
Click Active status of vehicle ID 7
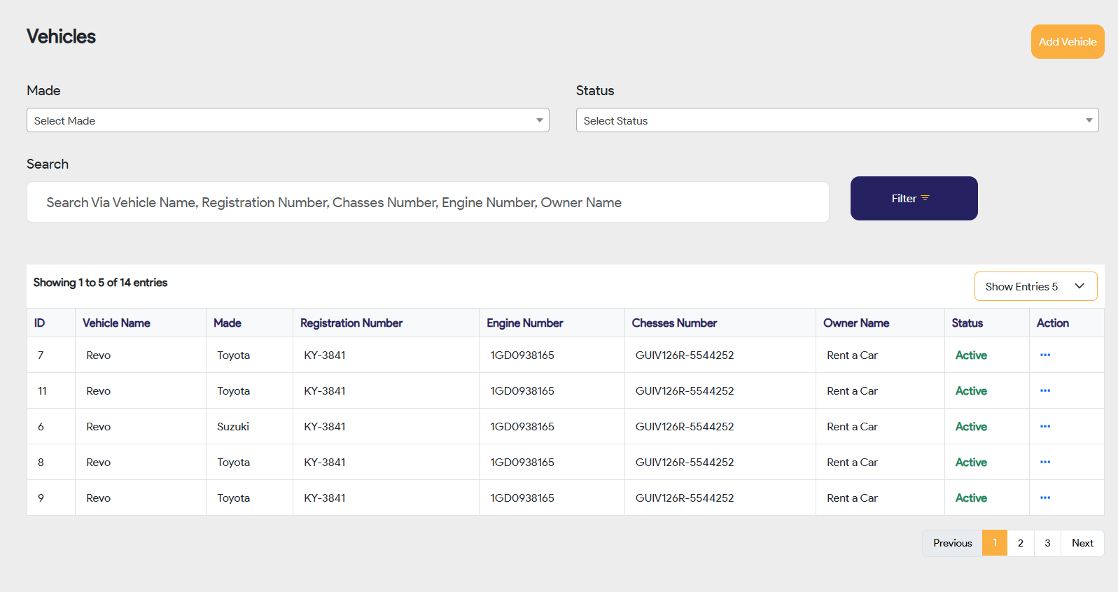coord(971,355)
